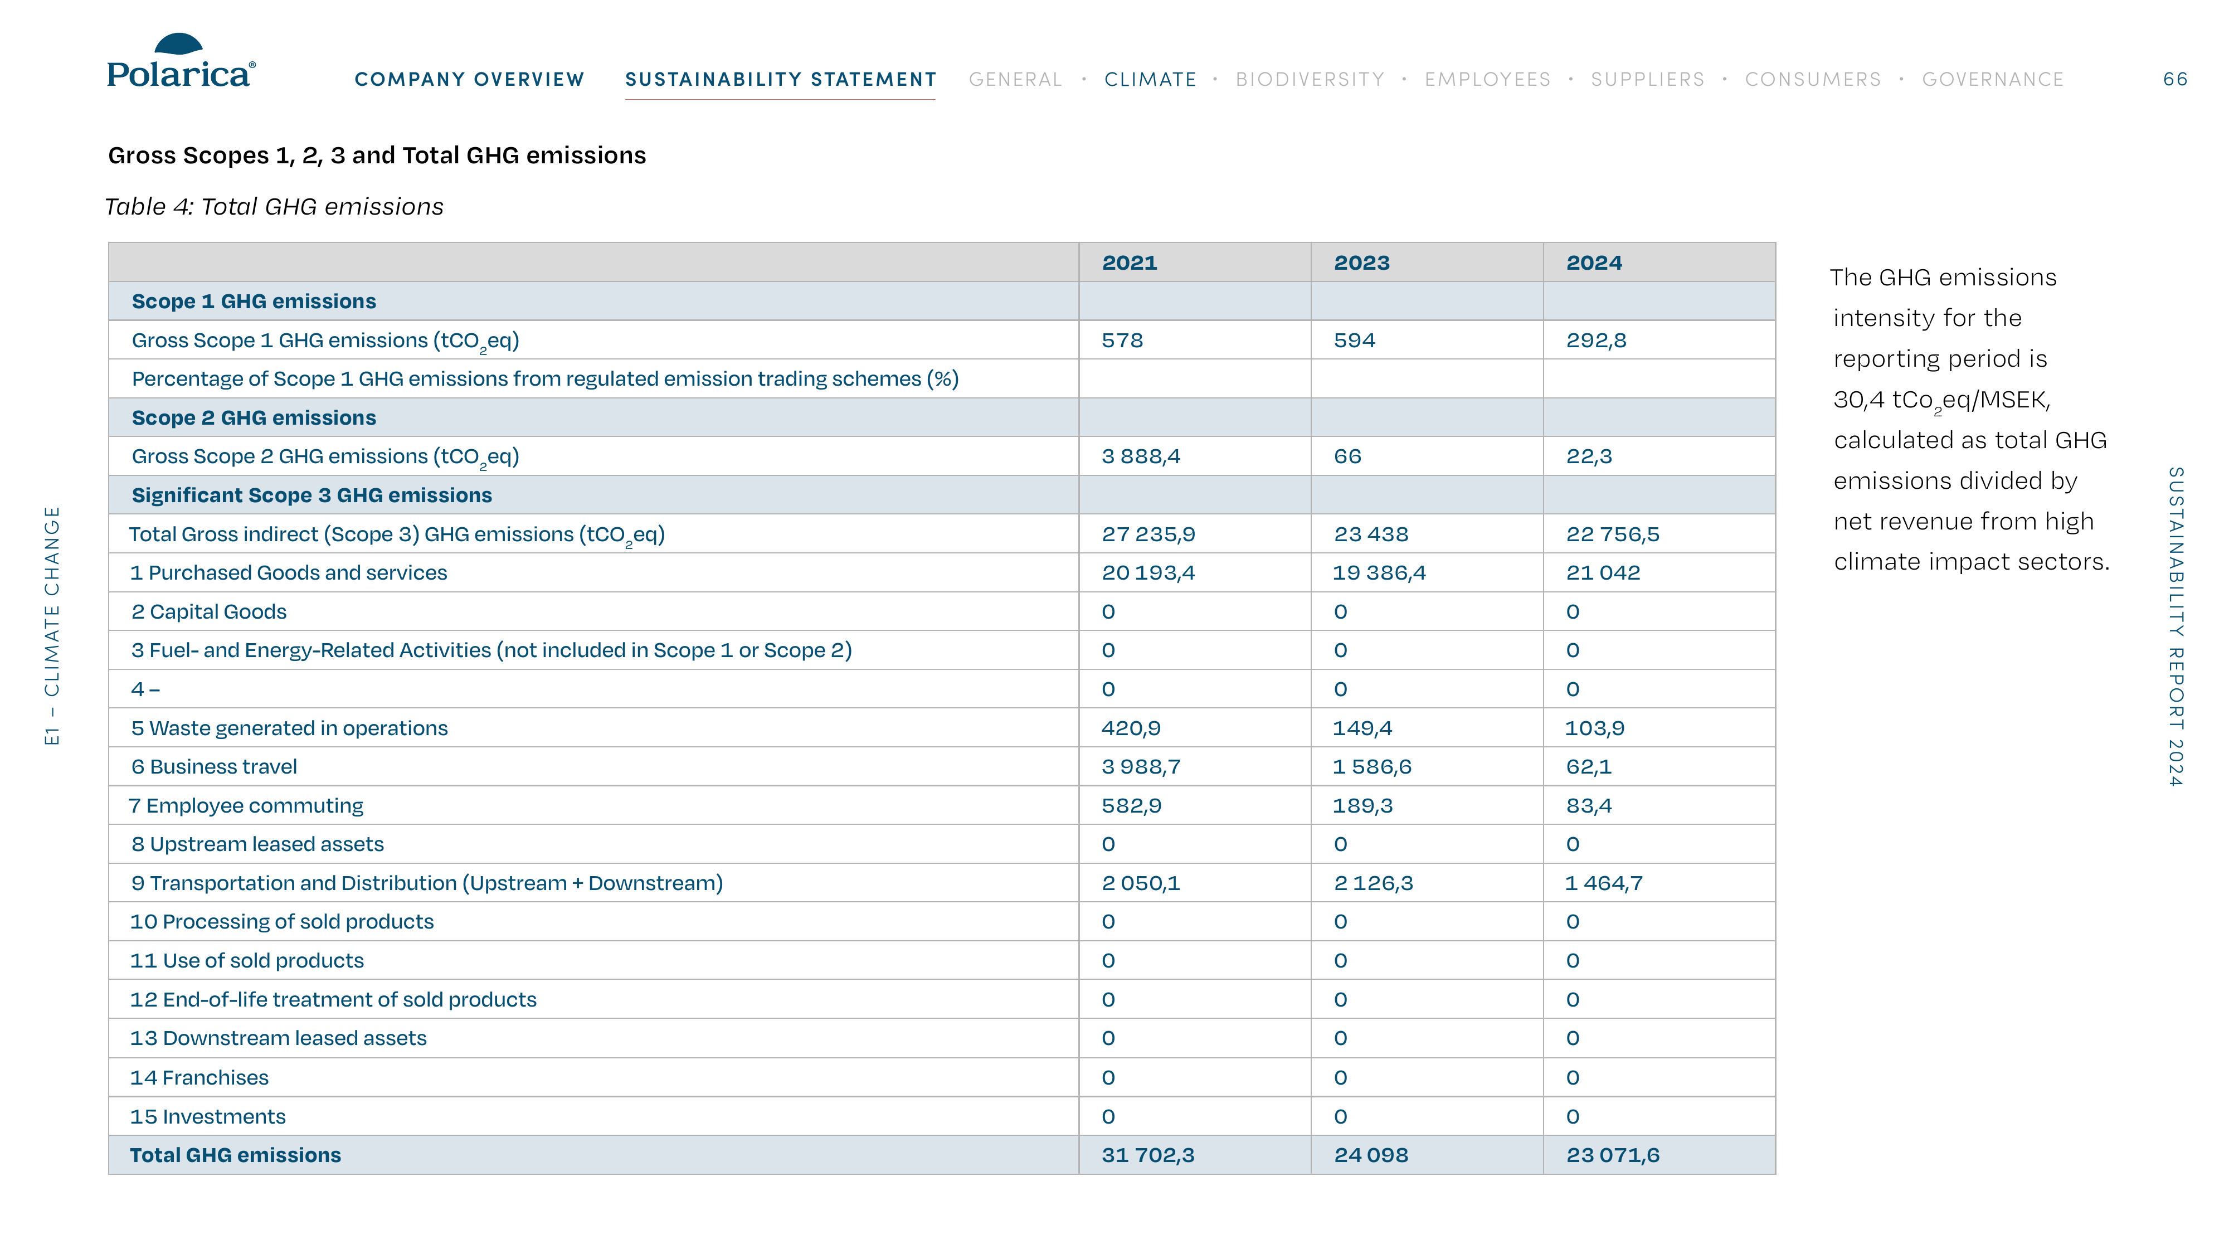Image resolution: width=2229 pixels, height=1254 pixels.
Task: Open the Sustainability Statement section
Action: [x=781, y=80]
